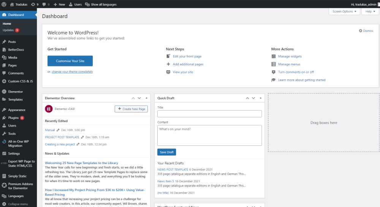Screen dimensions: 380x207
Task: Open Manage widgets link
Action: tap(290, 57)
